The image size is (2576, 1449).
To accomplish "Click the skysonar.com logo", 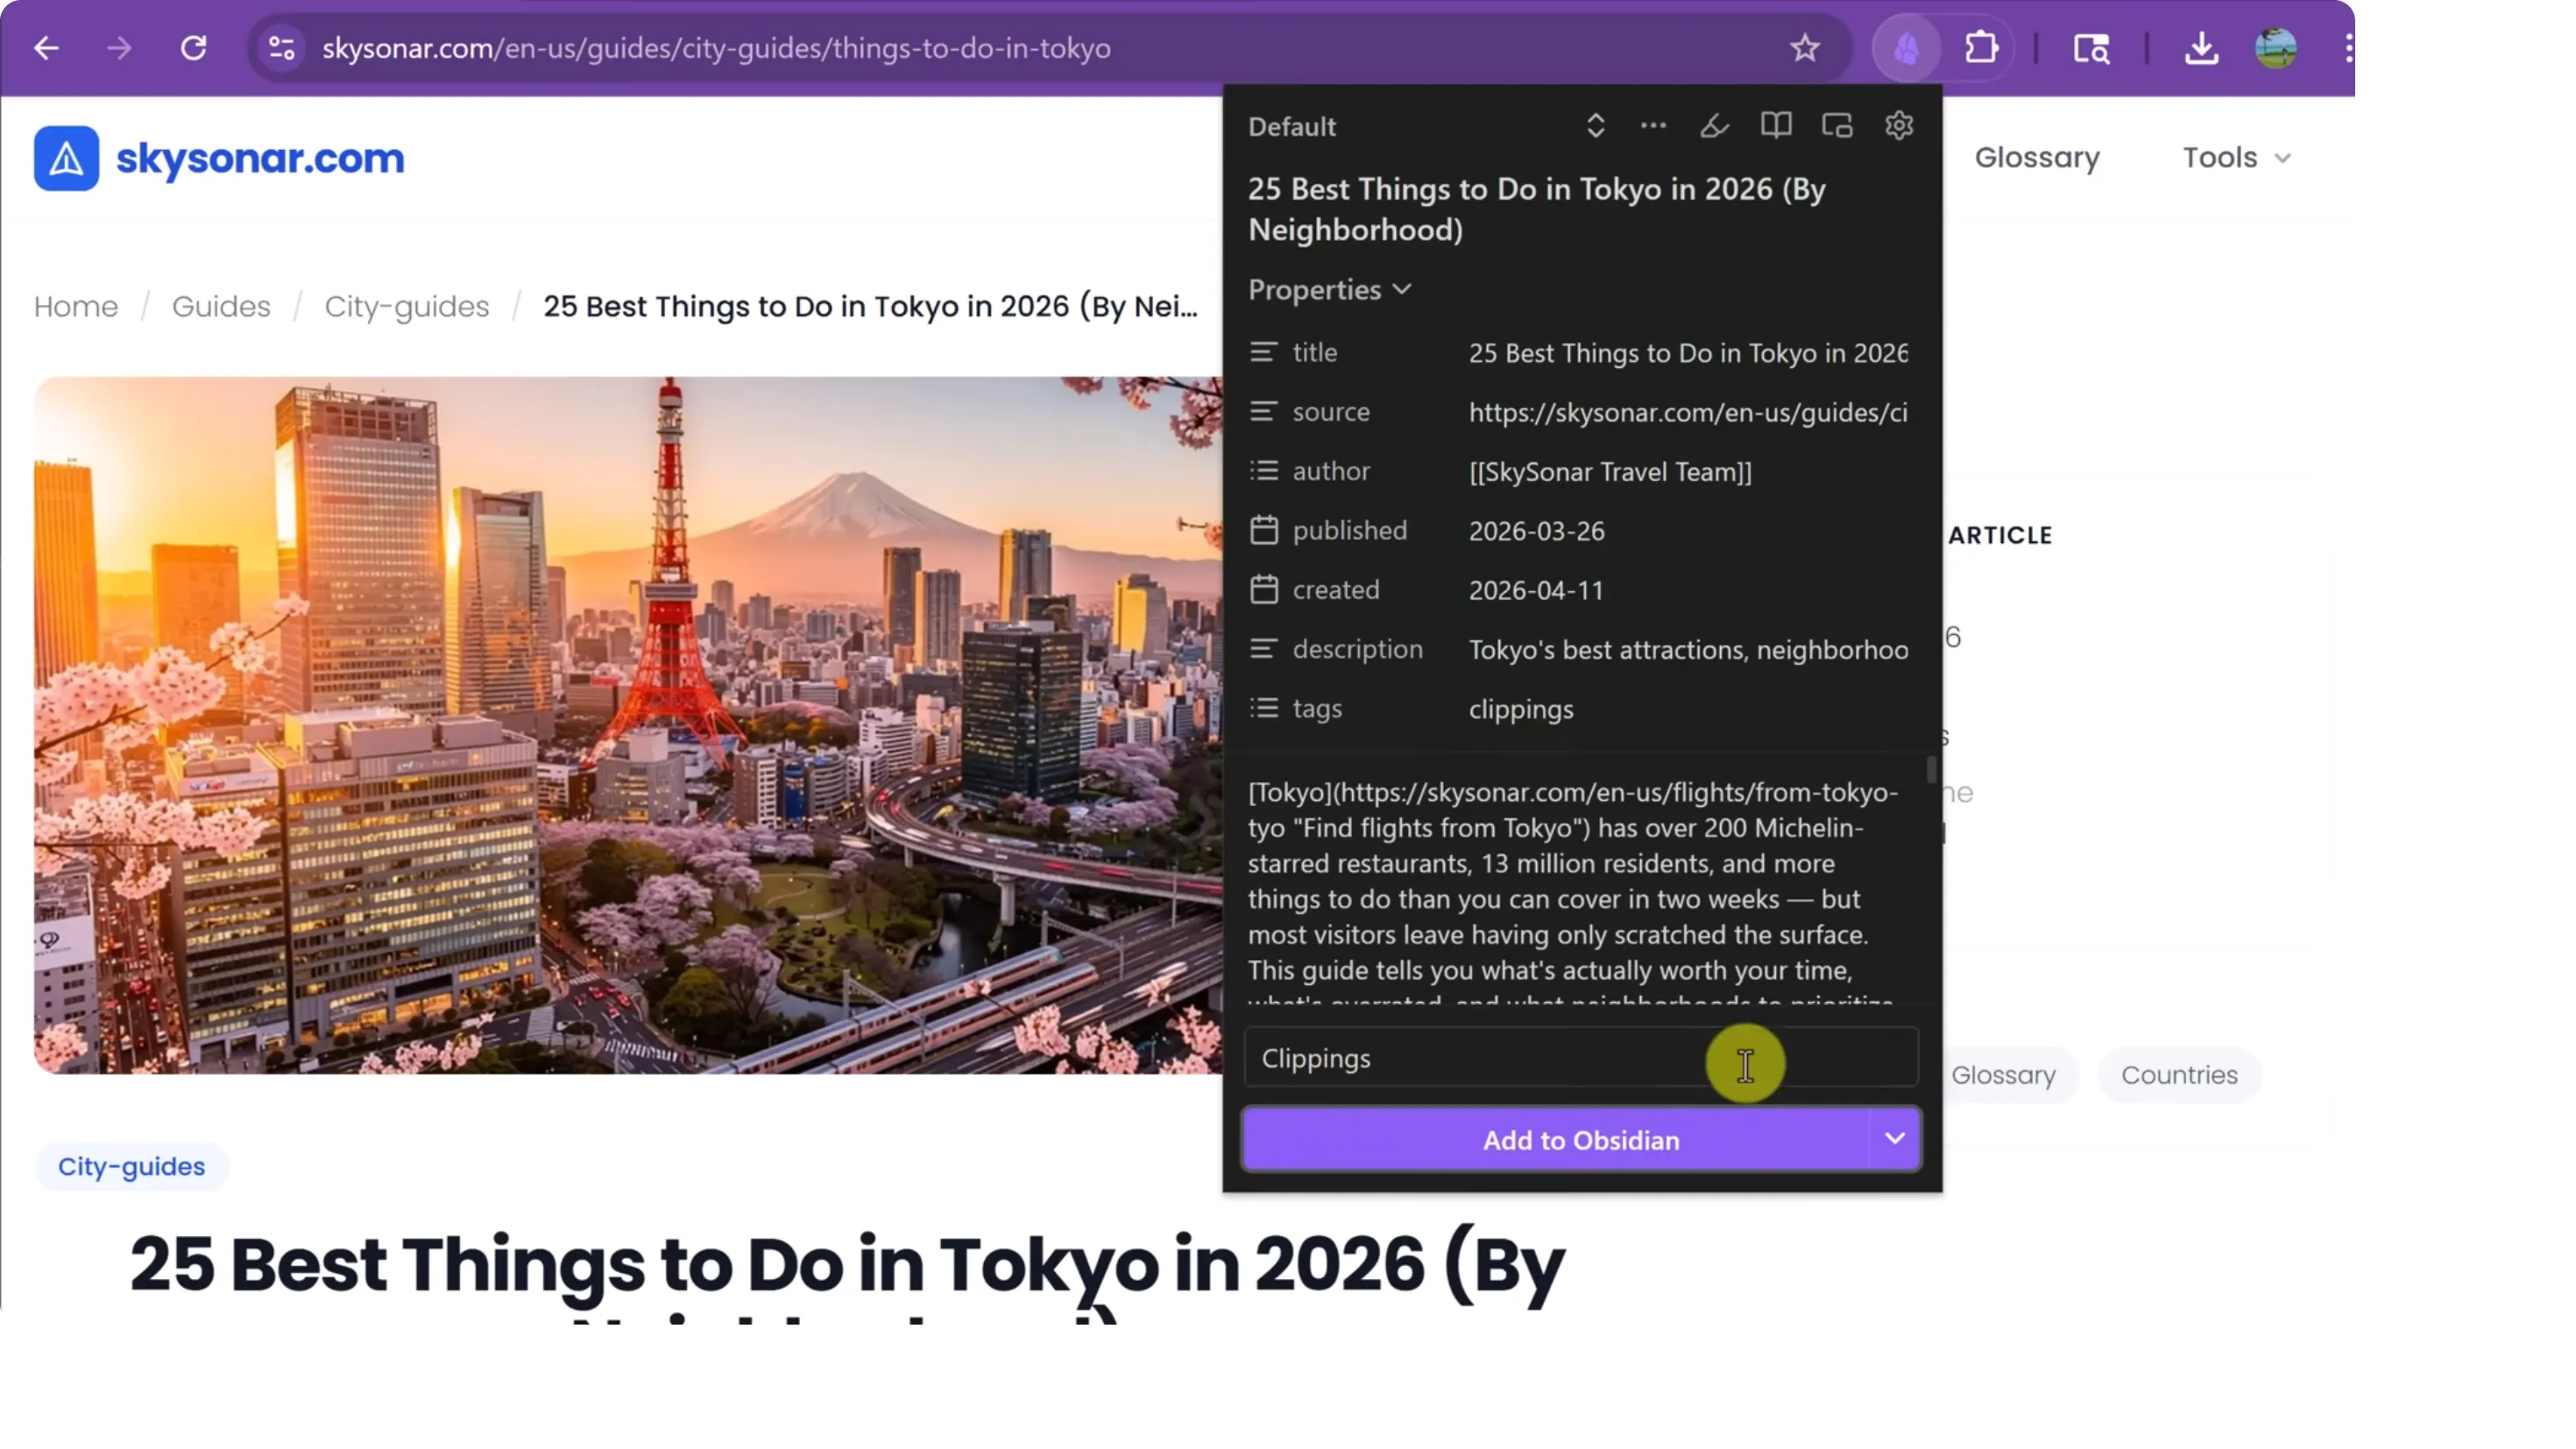I will [x=219, y=158].
